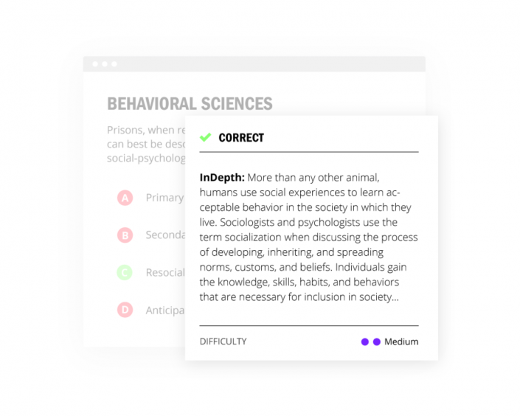This screenshot has height=416, width=520.
Task: Click the Primary answer label
Action: (164, 198)
